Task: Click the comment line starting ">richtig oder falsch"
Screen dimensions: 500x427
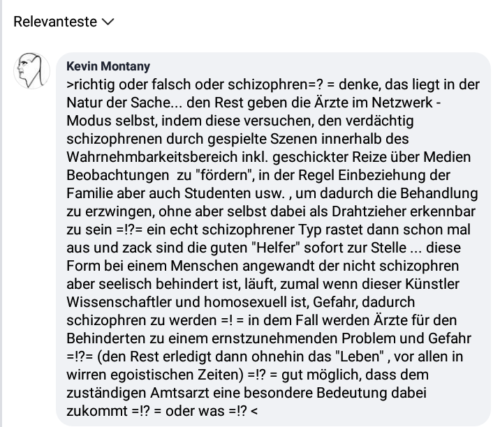Action: pyautogui.click(x=273, y=84)
